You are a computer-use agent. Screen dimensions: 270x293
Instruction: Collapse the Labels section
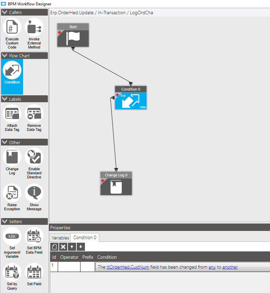pos(4,99)
